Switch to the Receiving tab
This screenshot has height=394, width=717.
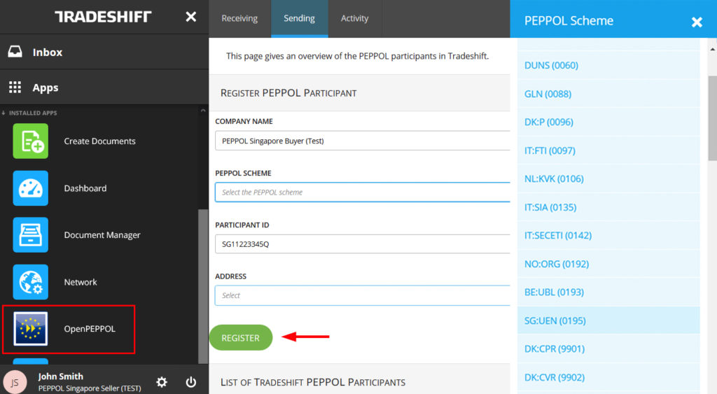tap(239, 18)
